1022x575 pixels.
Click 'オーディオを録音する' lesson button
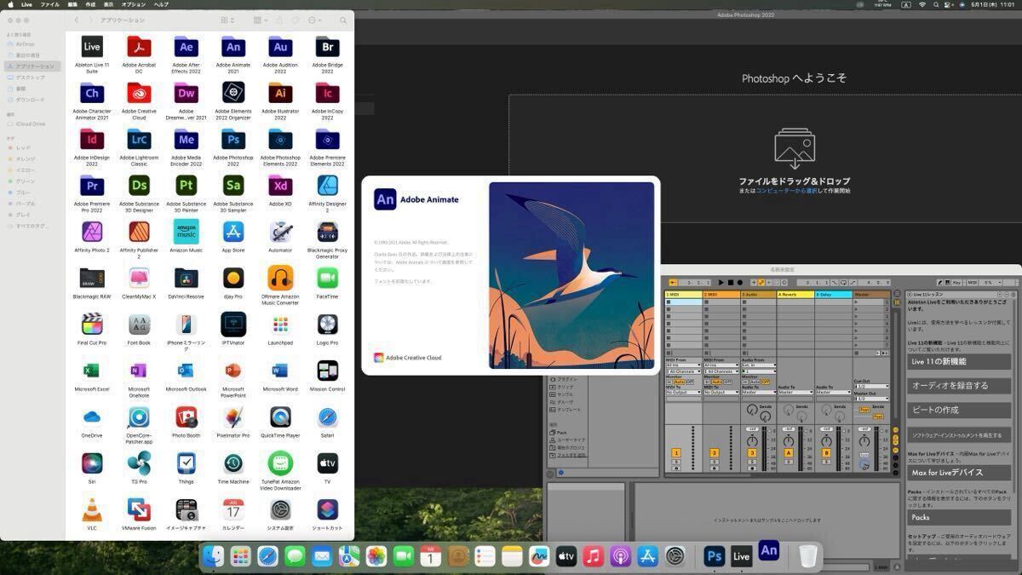coord(959,386)
